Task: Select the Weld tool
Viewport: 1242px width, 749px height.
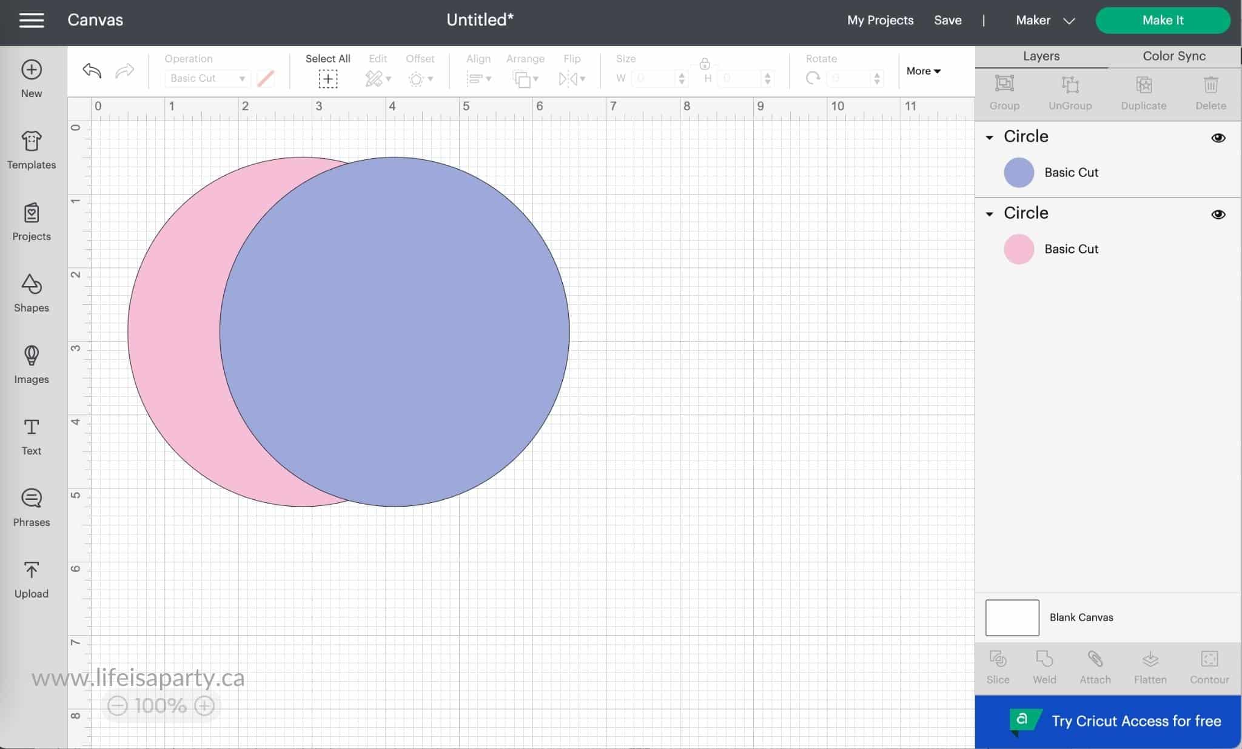Action: point(1044,666)
